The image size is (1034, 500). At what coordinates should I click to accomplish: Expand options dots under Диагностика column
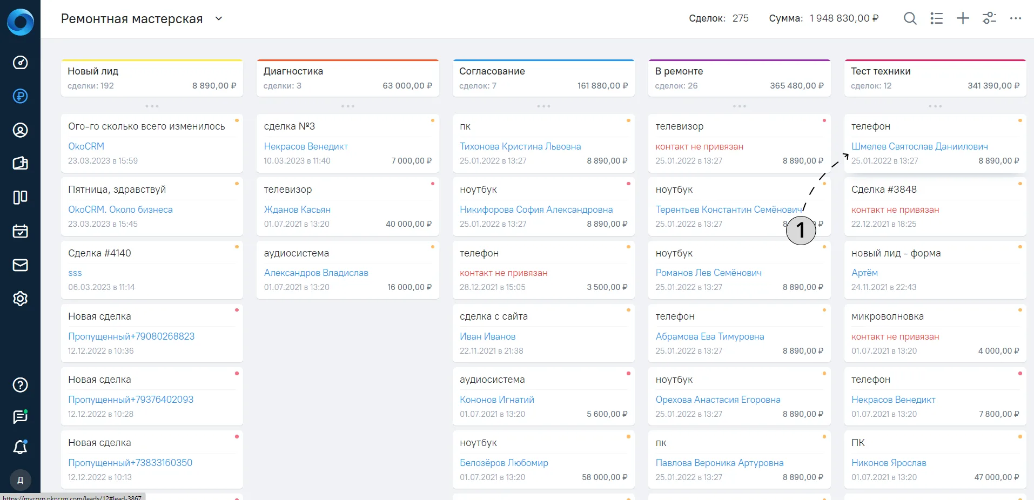(348, 106)
